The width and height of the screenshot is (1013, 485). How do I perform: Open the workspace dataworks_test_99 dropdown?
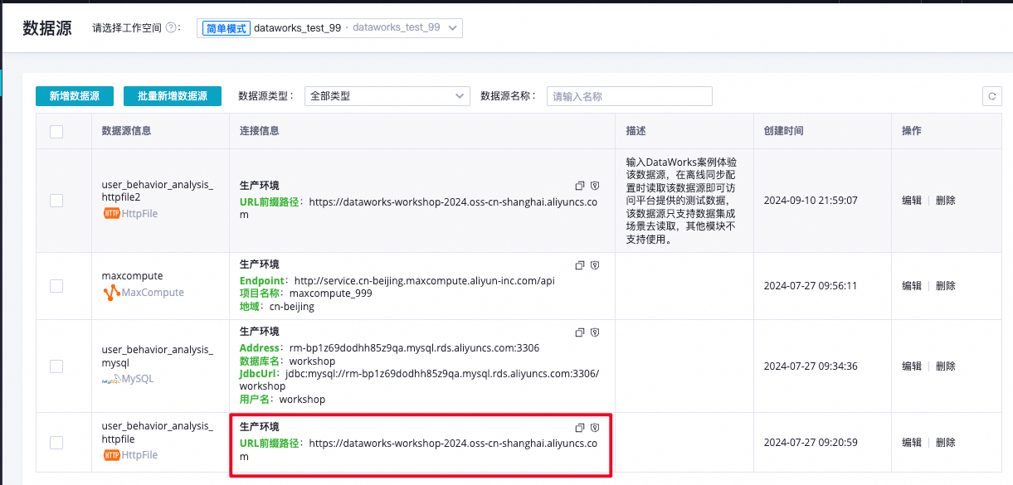click(x=329, y=27)
